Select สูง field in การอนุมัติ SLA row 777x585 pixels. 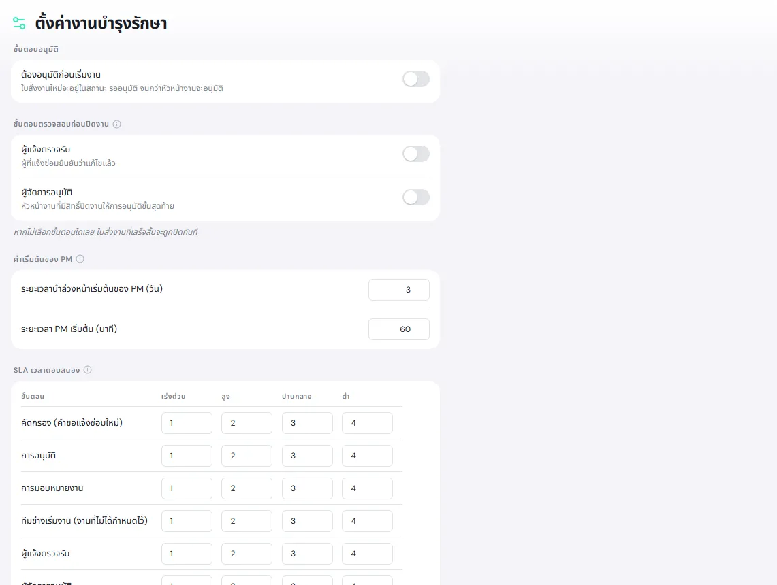click(247, 456)
